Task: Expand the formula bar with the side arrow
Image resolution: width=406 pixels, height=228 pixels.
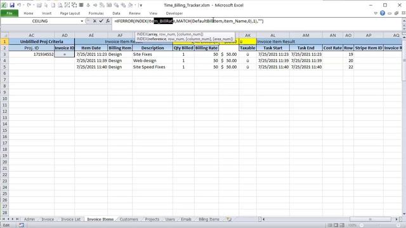Action: [x=403, y=21]
